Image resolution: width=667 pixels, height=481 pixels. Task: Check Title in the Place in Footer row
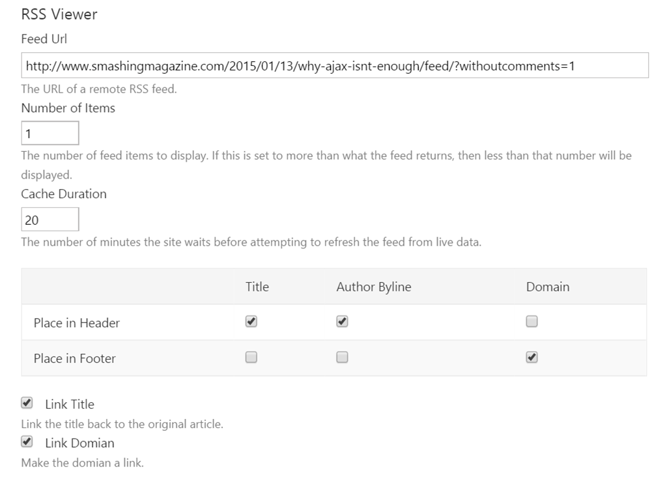(x=251, y=357)
